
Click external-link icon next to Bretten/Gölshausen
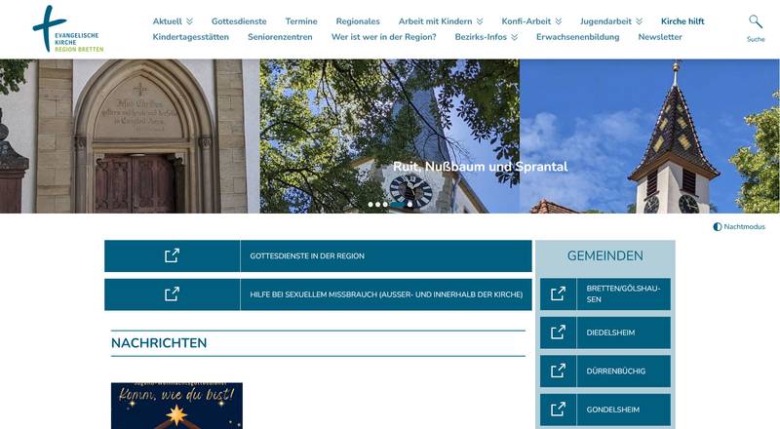click(558, 293)
